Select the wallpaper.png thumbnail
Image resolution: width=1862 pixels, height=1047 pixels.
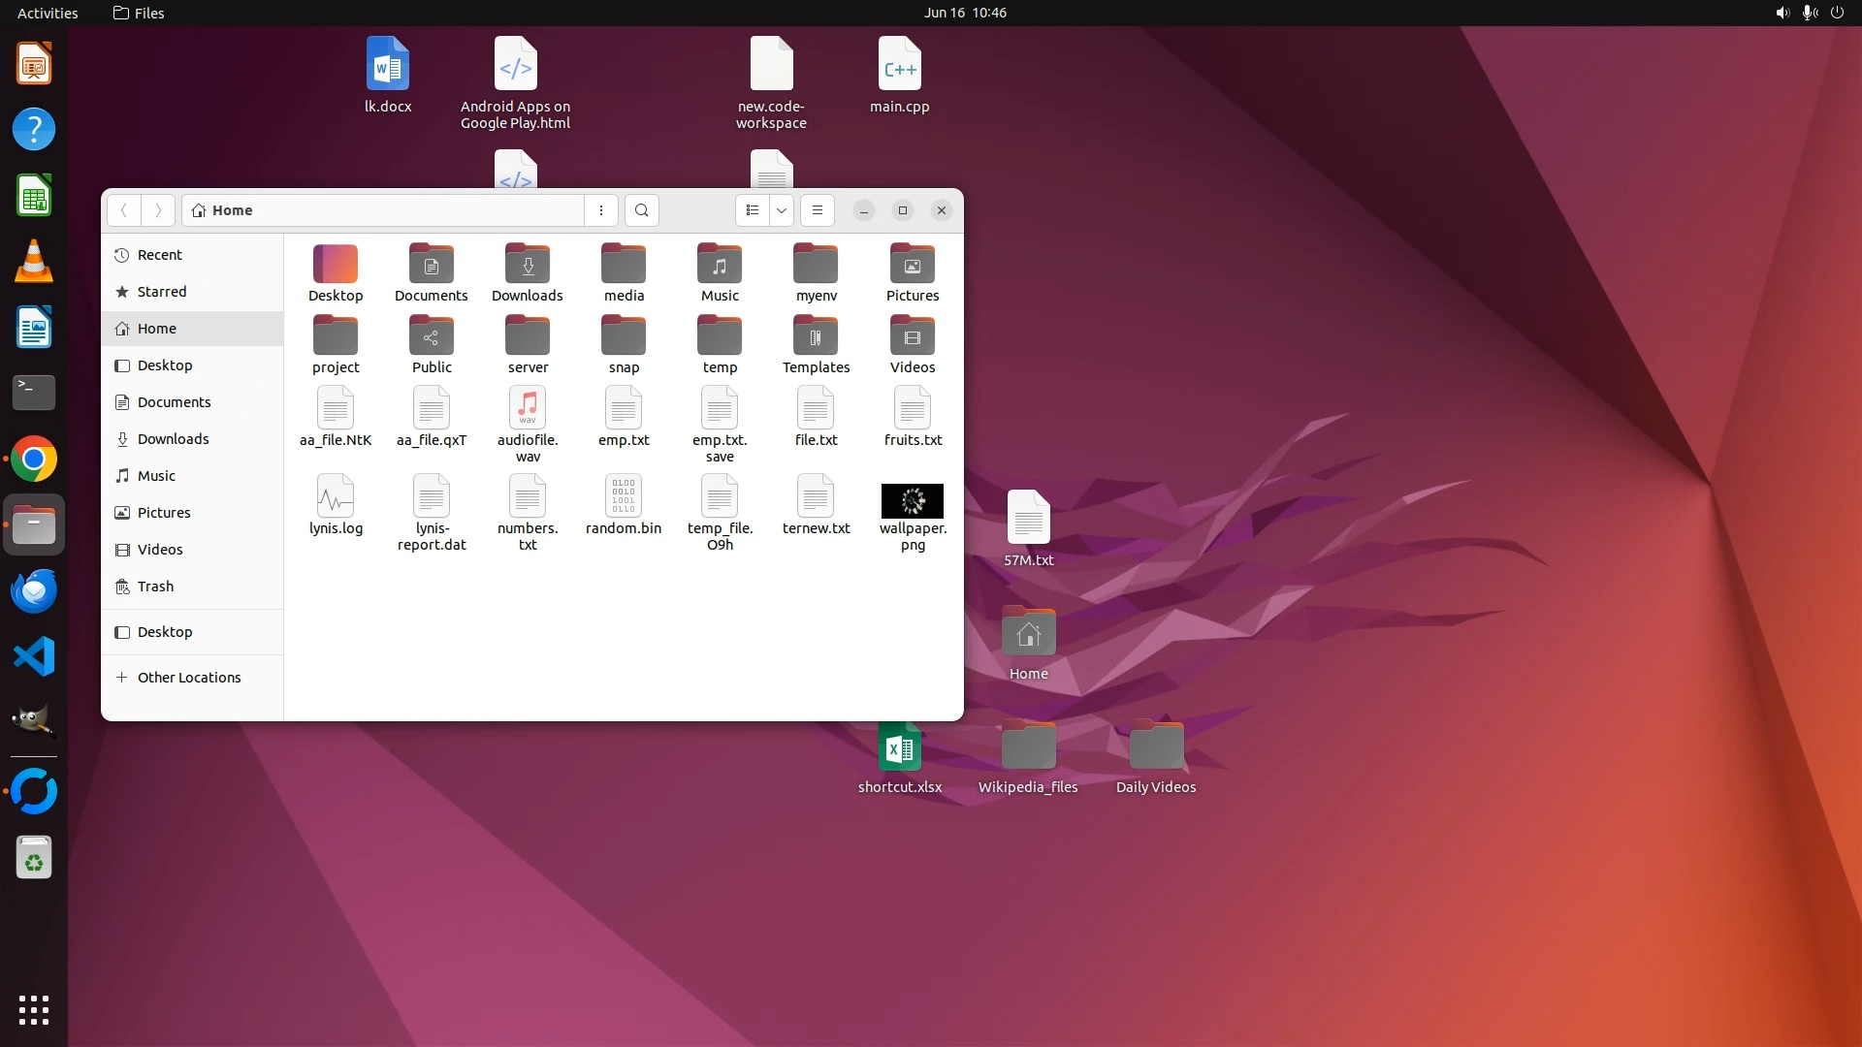pos(912,501)
